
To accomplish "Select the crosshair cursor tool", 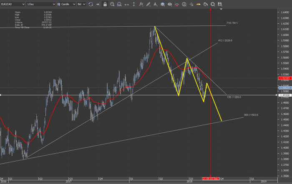I will click(191, 4).
